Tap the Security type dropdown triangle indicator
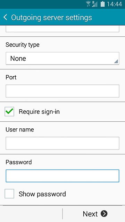 click(x=116, y=61)
